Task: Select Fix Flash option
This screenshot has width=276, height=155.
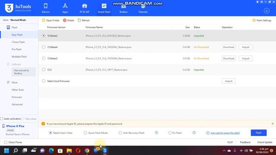Action: (170, 133)
